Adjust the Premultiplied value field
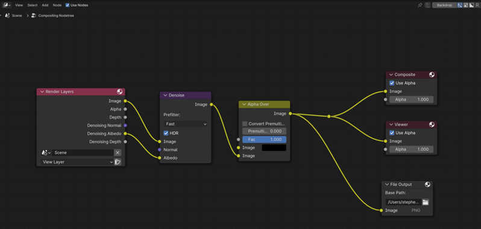The width and height of the screenshot is (481, 229). tap(264, 131)
